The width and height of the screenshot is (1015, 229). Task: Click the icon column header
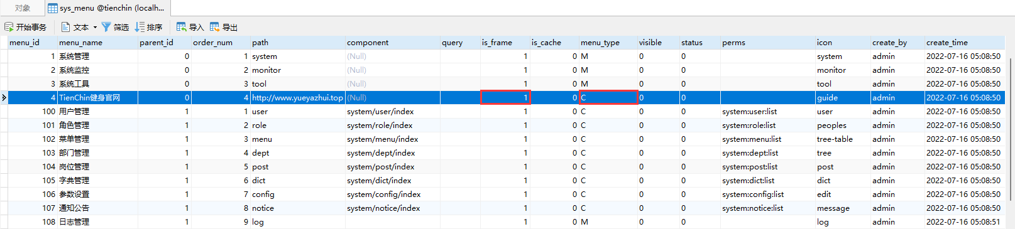pyautogui.click(x=843, y=43)
